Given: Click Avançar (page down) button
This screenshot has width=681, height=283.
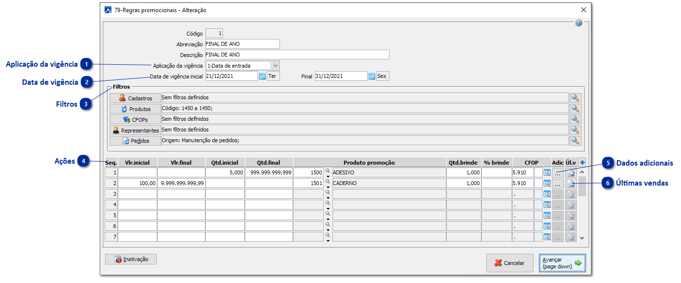Looking at the screenshot, I should click(562, 263).
